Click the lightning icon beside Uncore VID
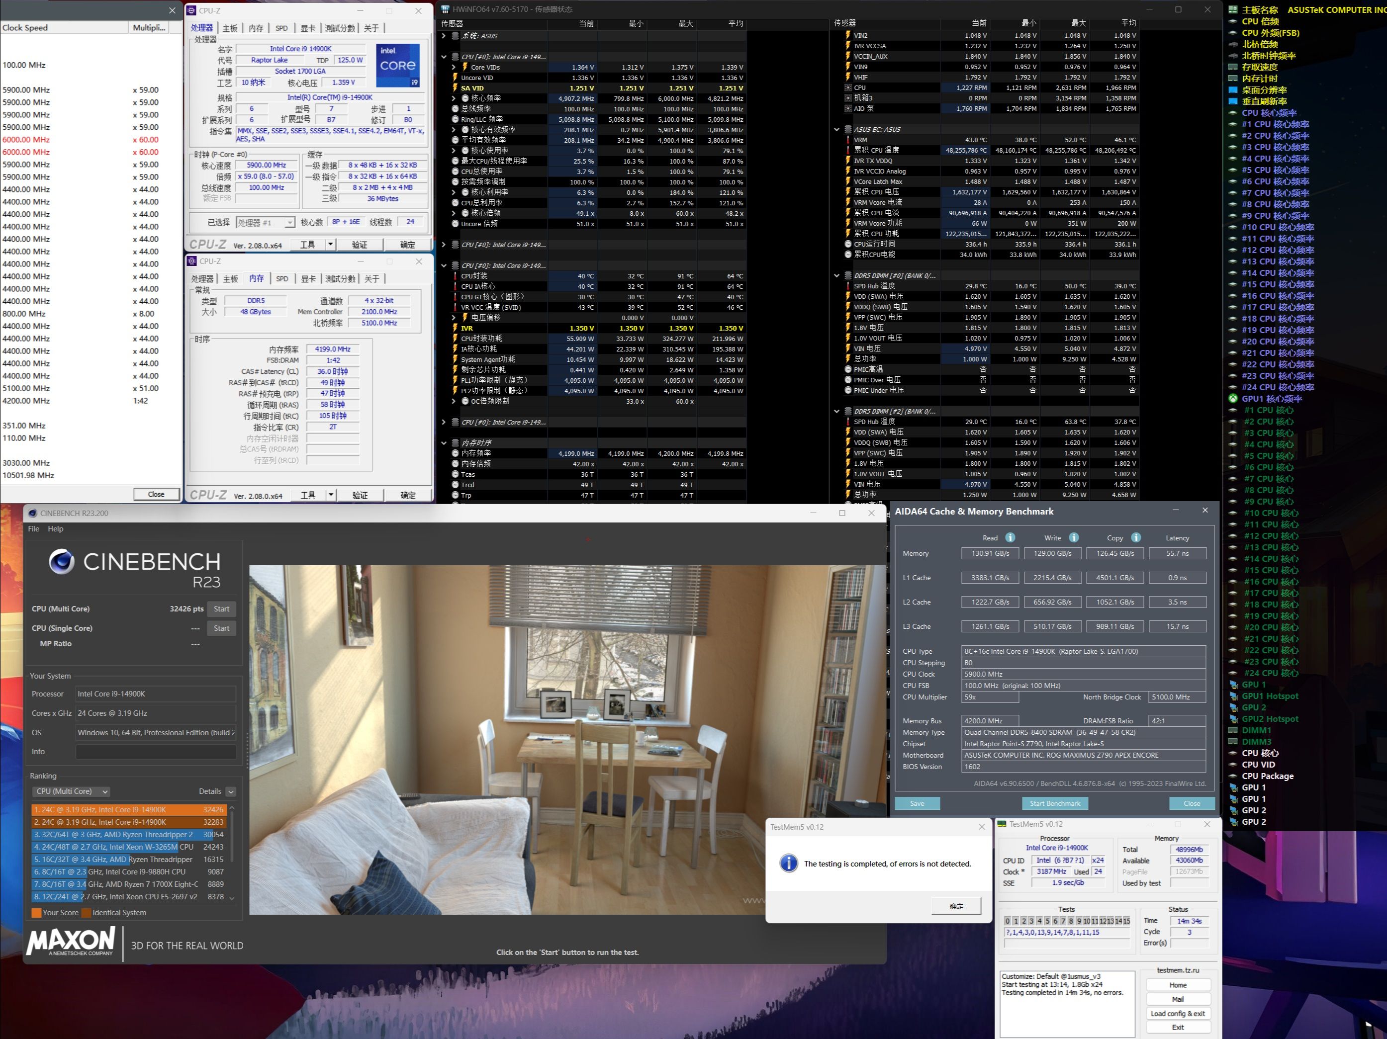 tap(455, 78)
